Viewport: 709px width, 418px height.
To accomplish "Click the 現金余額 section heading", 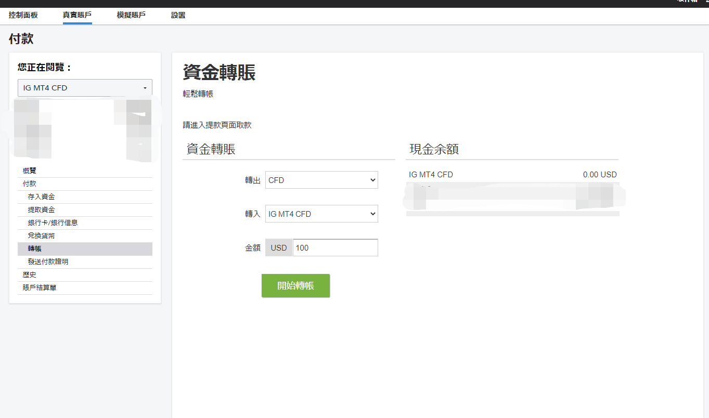I will (434, 150).
